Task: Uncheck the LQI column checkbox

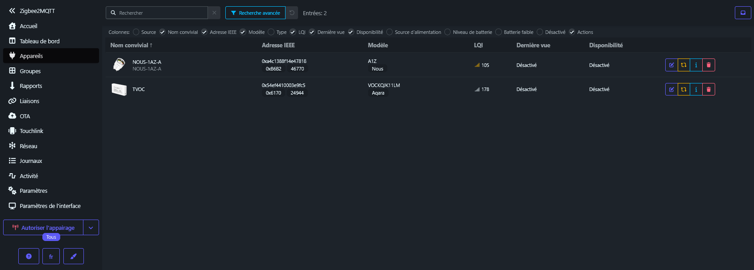Action: point(293,32)
